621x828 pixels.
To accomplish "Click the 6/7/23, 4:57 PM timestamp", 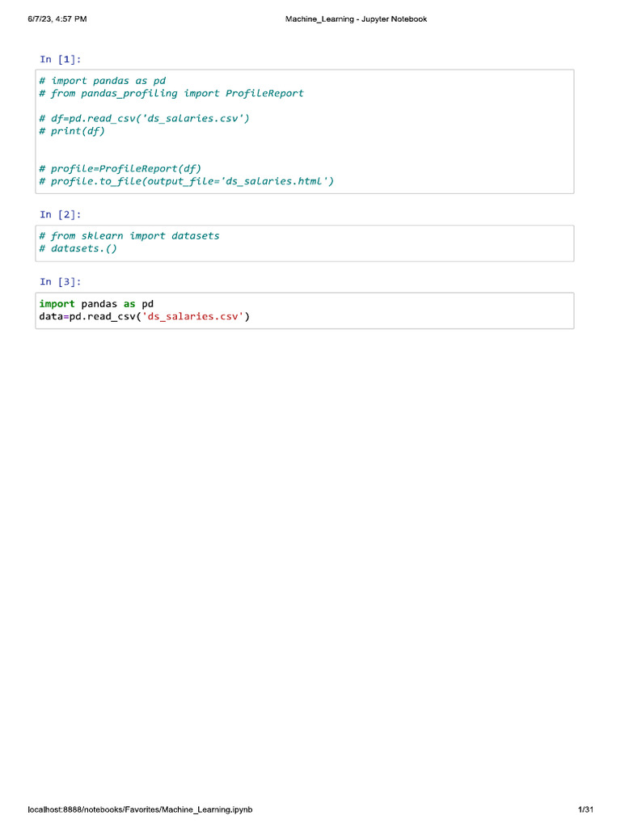I will tap(57, 19).
